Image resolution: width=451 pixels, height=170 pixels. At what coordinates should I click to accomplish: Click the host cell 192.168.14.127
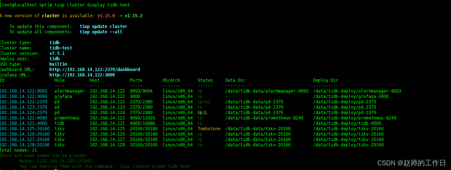(x=107, y=140)
